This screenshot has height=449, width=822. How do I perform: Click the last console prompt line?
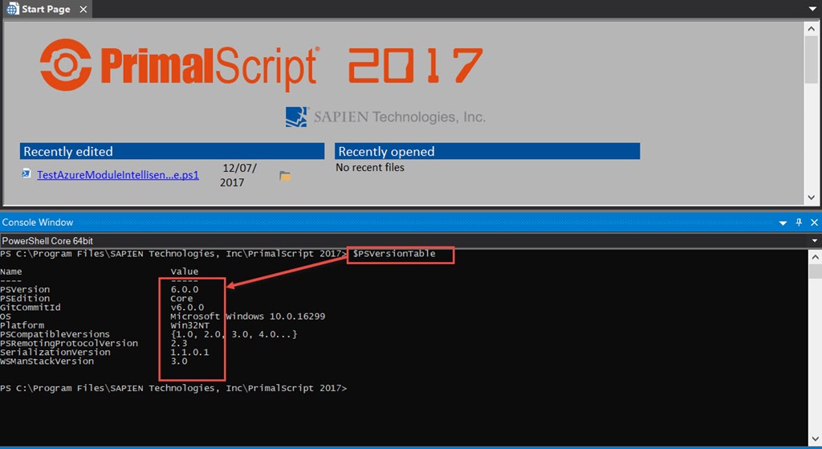point(173,388)
